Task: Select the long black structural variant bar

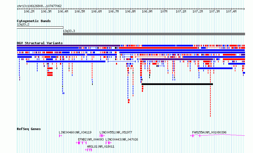Action: click(x=177, y=84)
